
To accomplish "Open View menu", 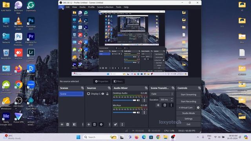I will click(x=75, y=7).
